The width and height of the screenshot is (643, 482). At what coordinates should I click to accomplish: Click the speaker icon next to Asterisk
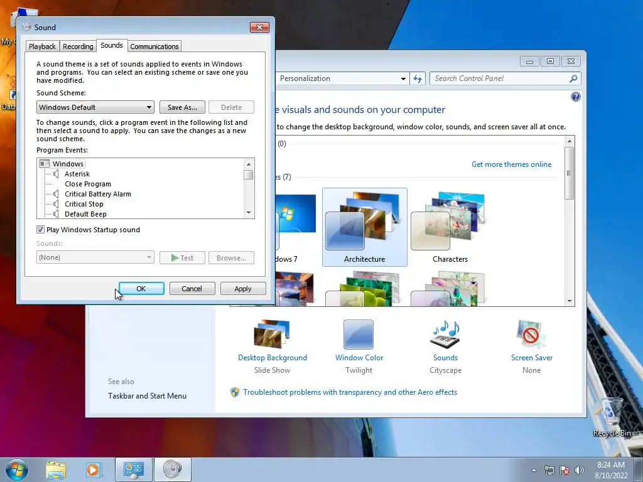click(x=56, y=174)
